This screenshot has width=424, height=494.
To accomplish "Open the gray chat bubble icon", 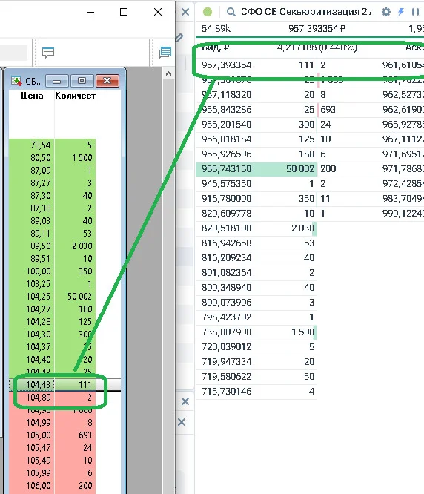I will pos(48,53).
